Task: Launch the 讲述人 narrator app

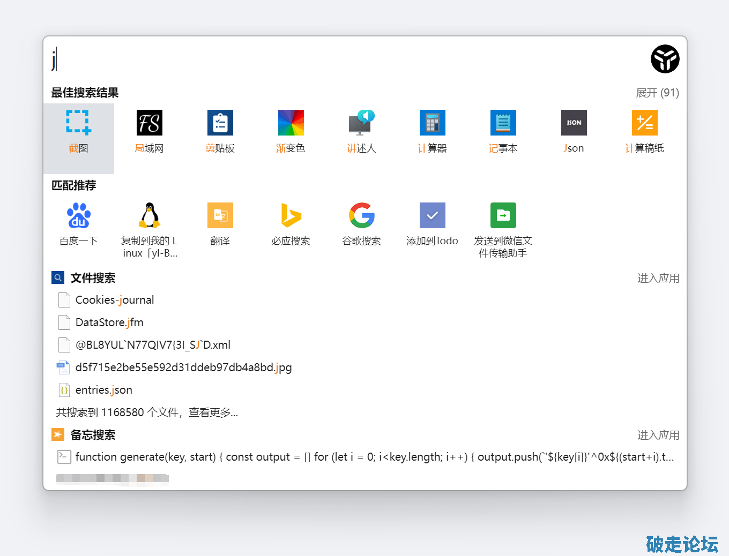Action: click(361, 132)
